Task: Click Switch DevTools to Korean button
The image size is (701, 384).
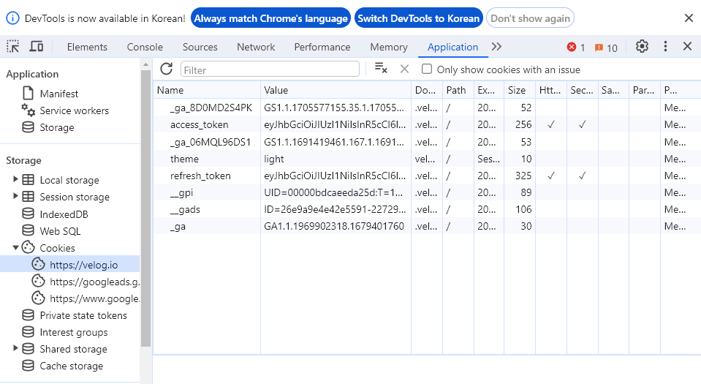Action: point(418,18)
